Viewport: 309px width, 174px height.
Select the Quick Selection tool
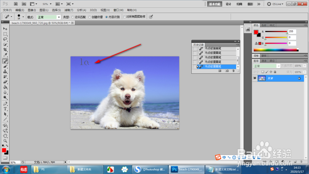(x=5, y=45)
